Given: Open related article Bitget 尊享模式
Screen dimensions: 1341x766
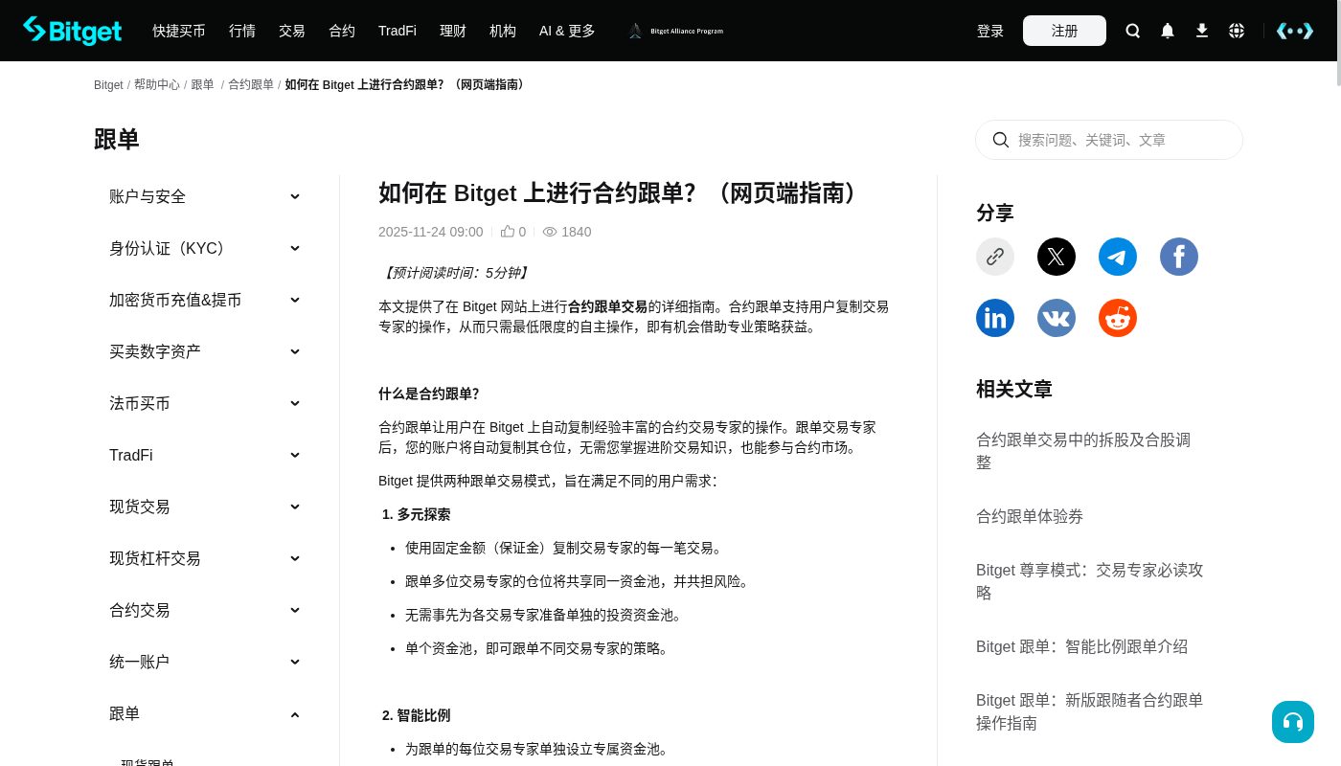Looking at the screenshot, I should coord(1090,581).
